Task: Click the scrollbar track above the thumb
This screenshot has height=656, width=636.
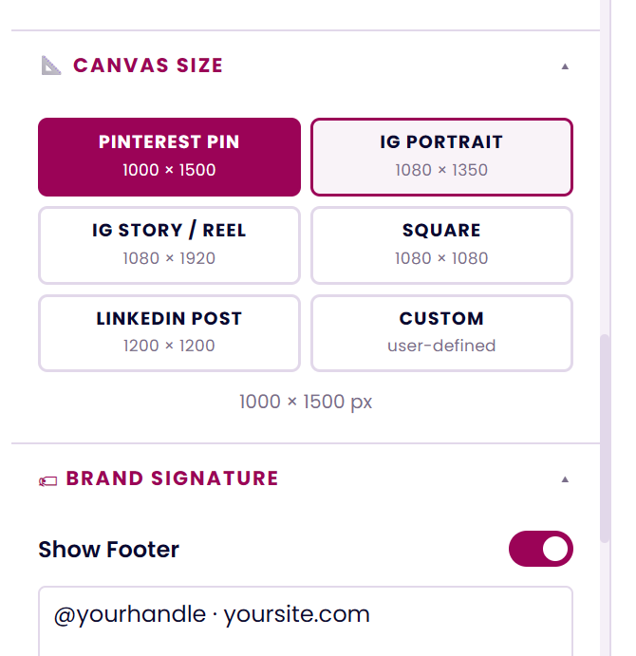Action: [606, 190]
